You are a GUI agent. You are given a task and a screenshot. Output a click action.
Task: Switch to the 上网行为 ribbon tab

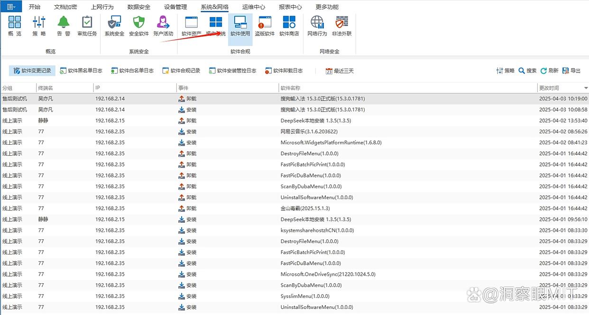click(x=102, y=7)
